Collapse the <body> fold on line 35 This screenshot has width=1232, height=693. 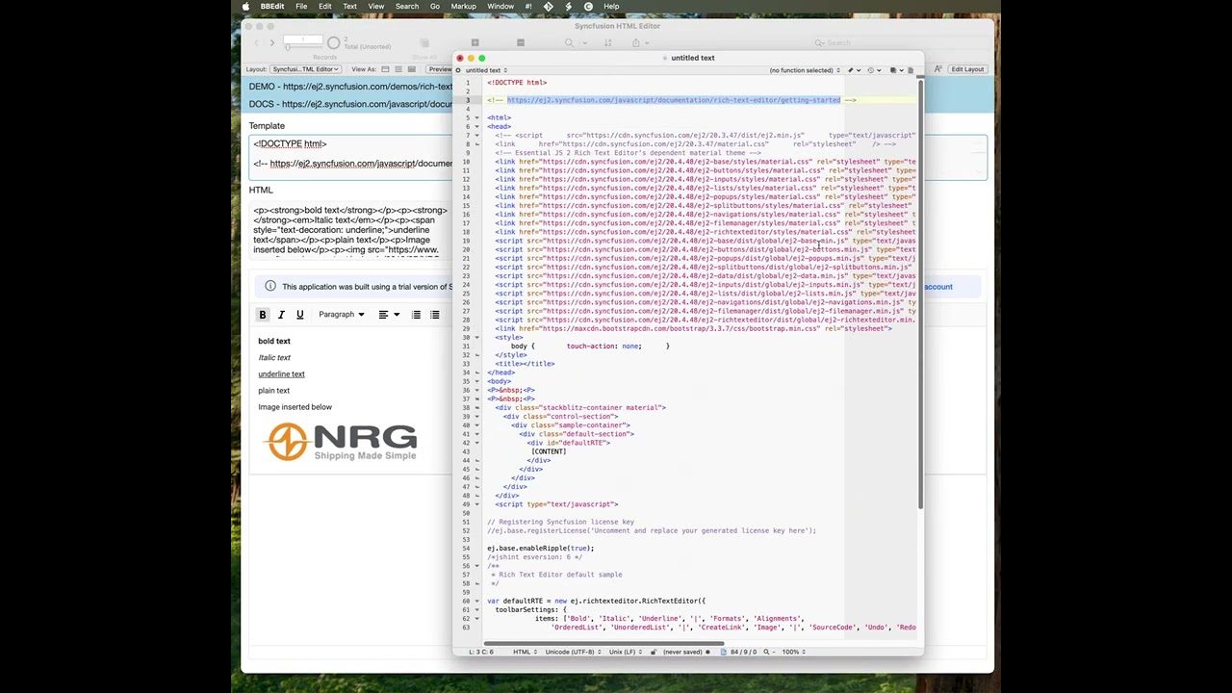tap(476, 381)
